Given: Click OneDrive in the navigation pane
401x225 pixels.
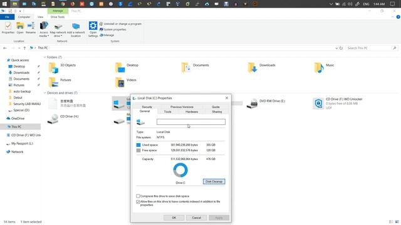Looking at the screenshot, I should [x=18, y=118].
